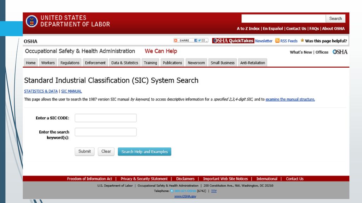Open the Training tab

tap(150, 63)
